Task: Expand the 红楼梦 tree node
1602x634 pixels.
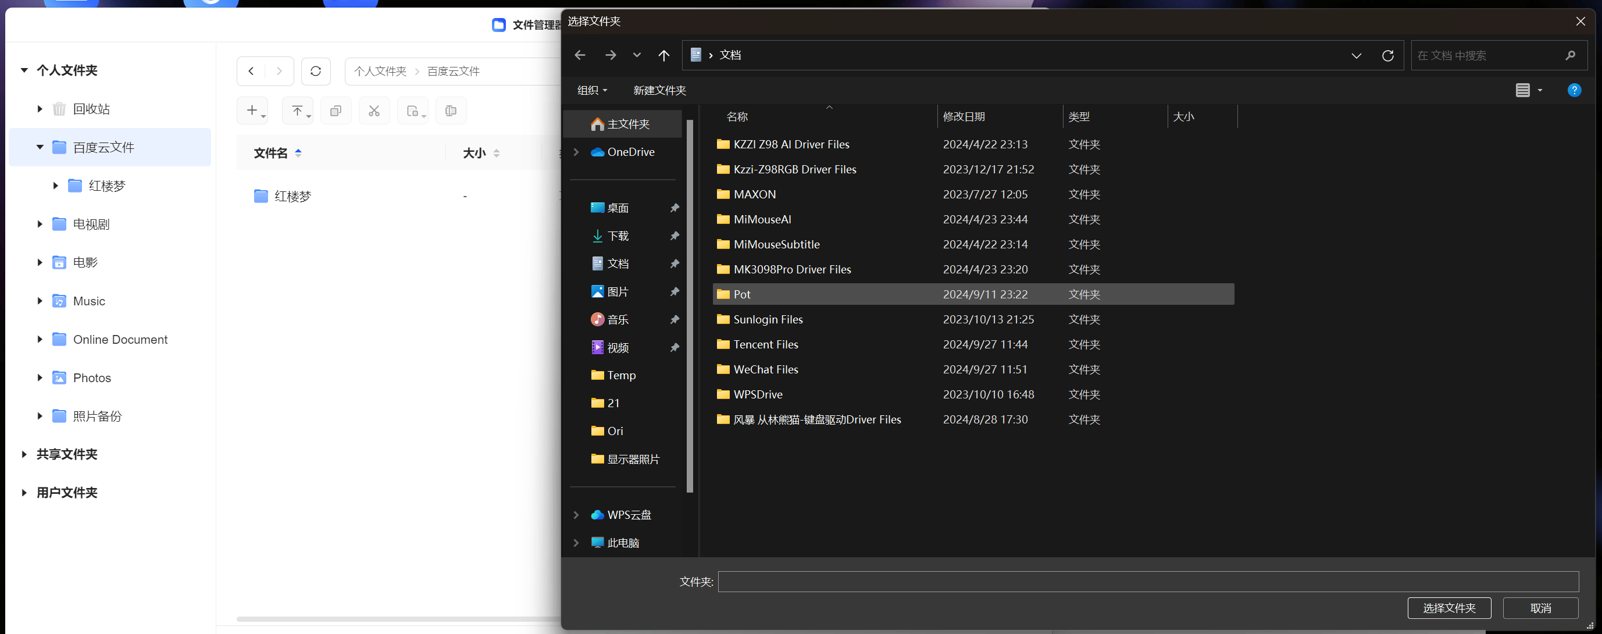Action: (x=55, y=186)
